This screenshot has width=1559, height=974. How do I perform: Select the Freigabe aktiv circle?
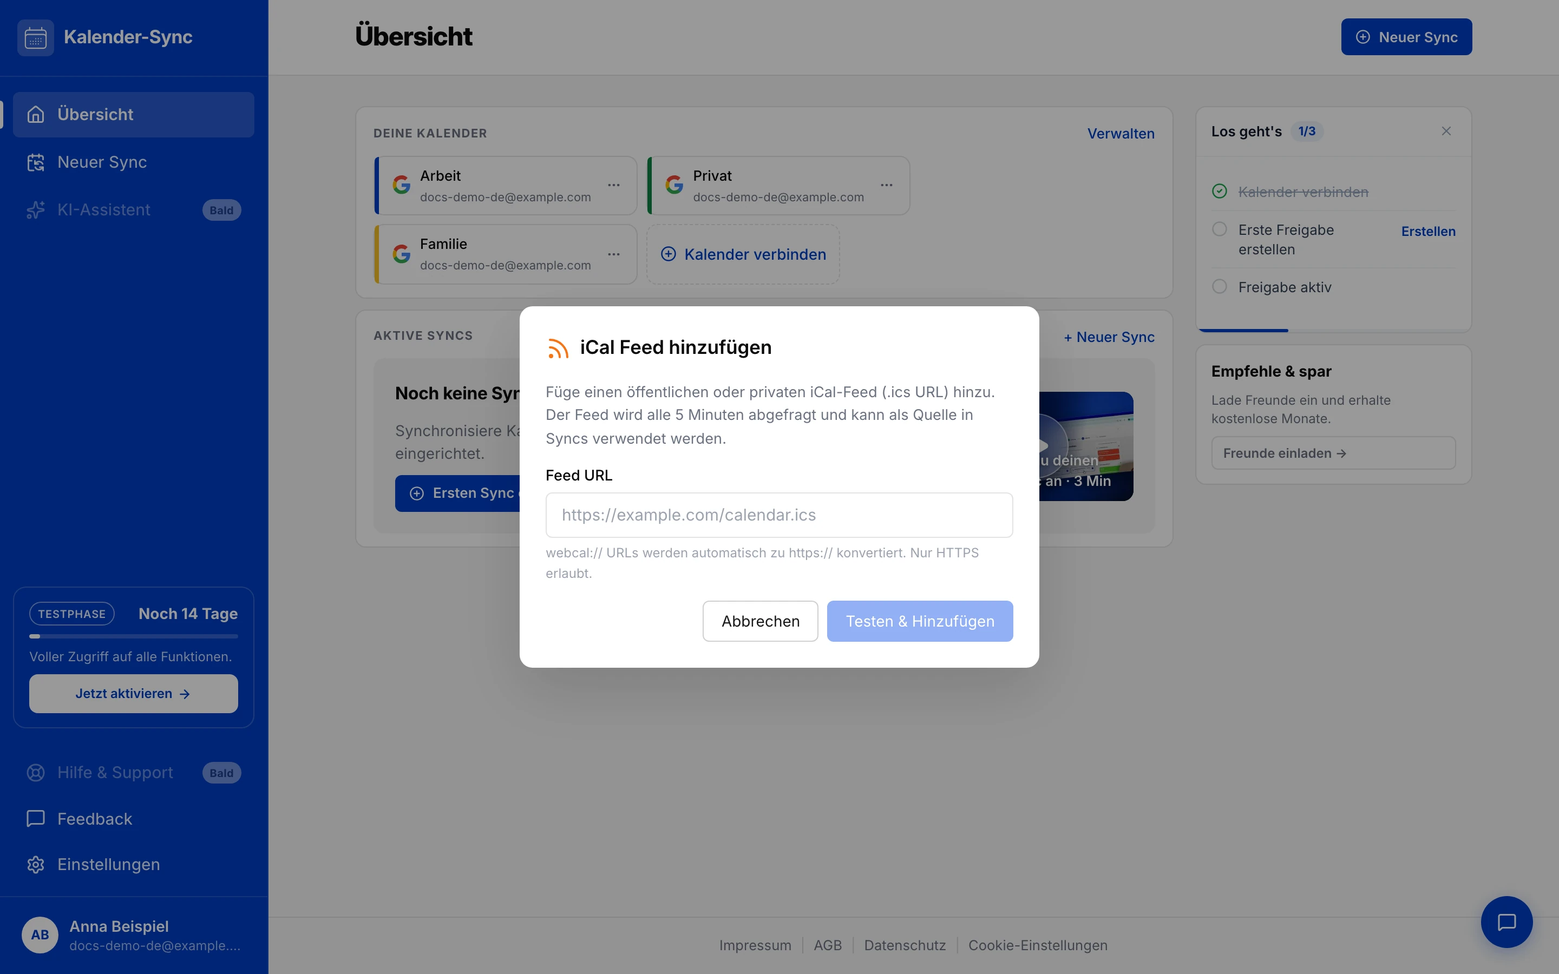[x=1220, y=287]
